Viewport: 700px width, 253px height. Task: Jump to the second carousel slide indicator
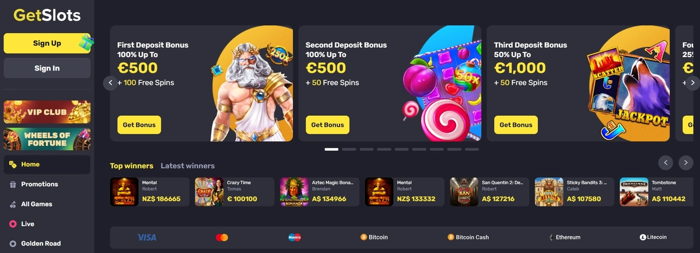click(349, 149)
